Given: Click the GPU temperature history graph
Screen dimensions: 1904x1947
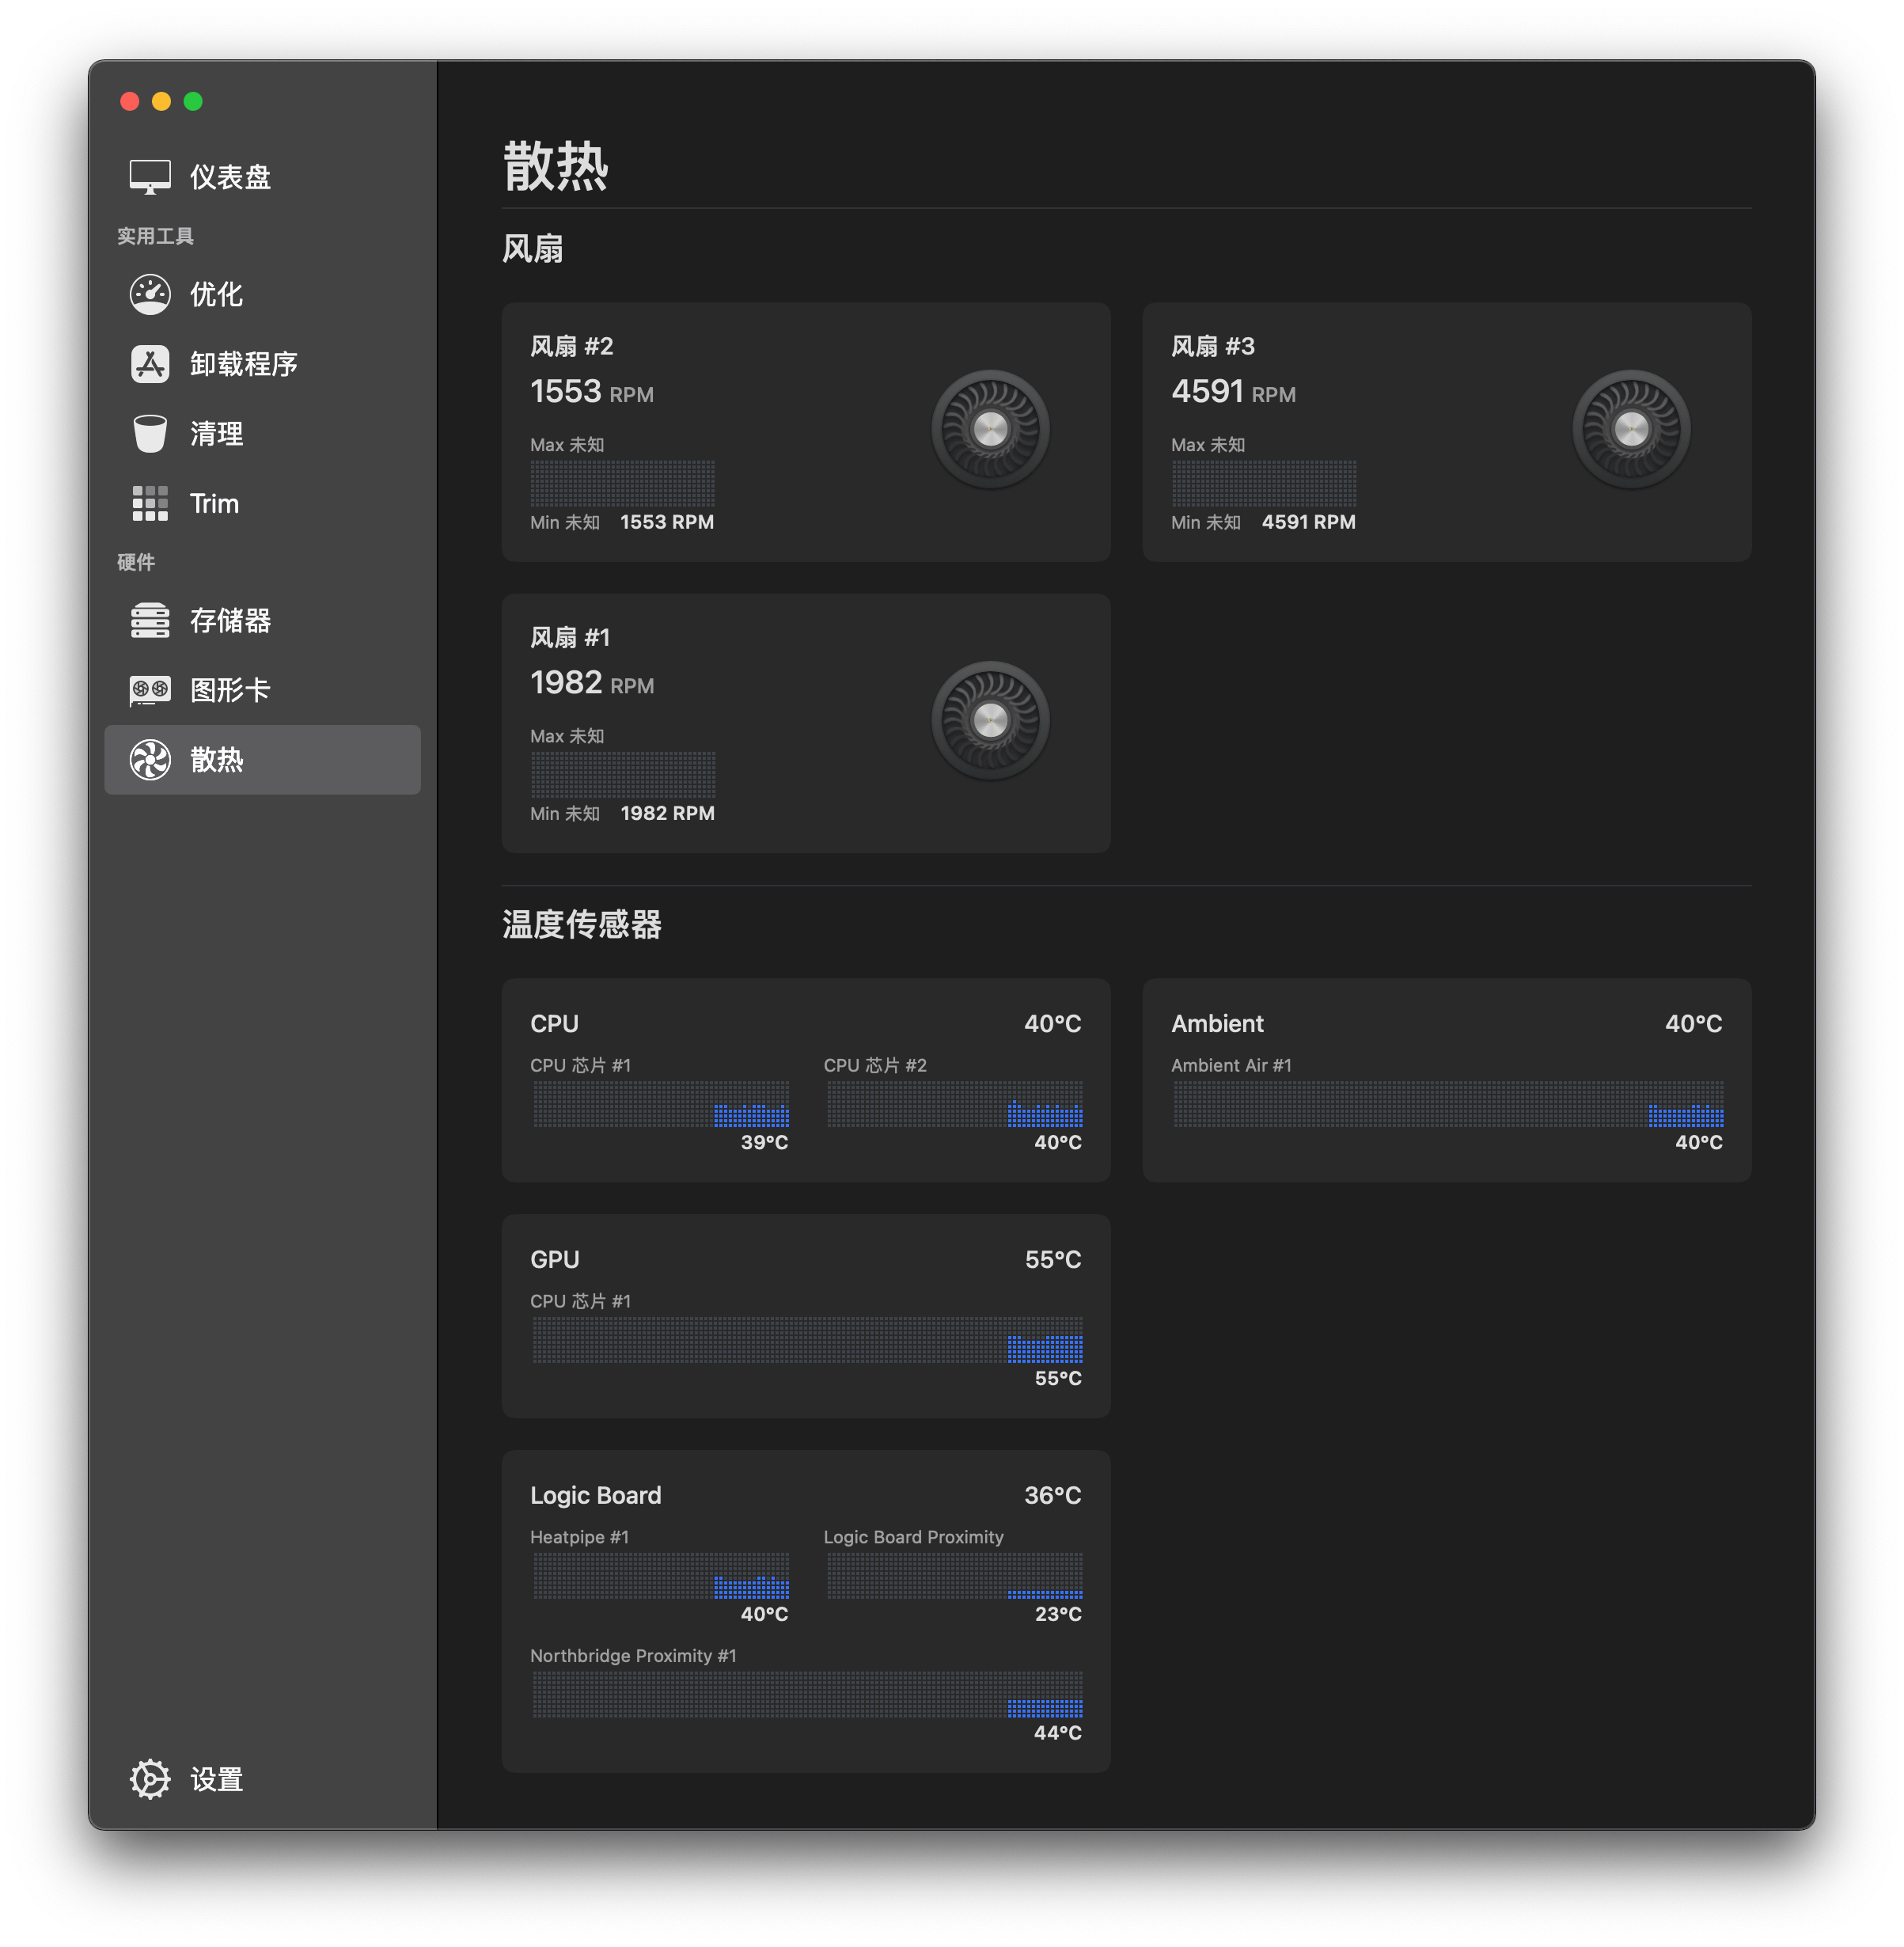Looking at the screenshot, I should (806, 1340).
